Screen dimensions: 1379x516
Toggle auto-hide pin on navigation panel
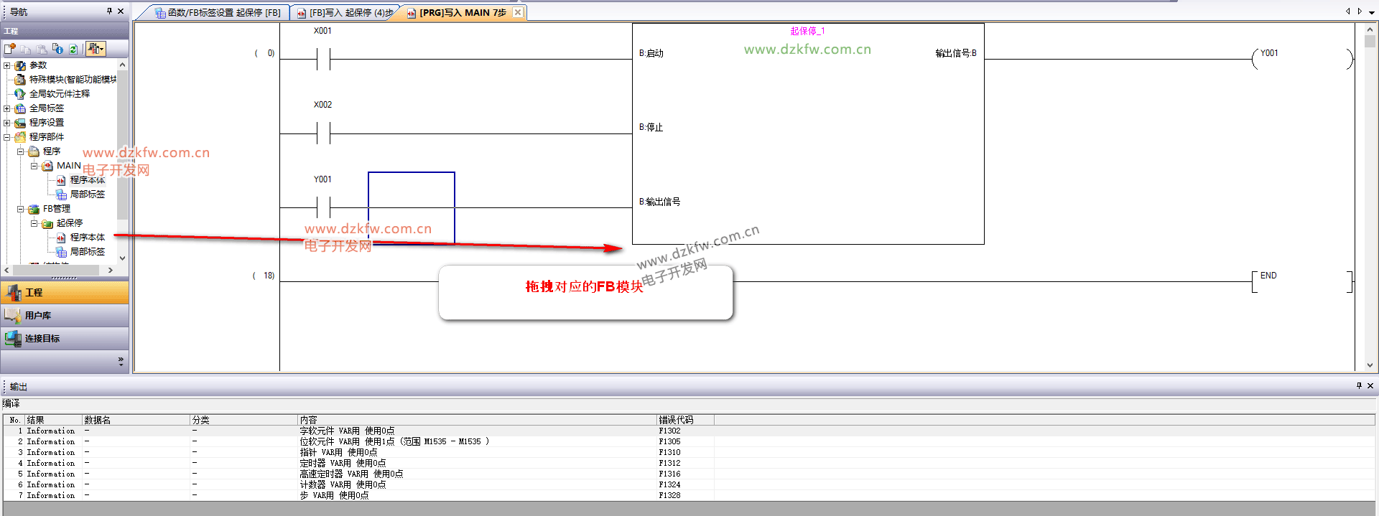pos(109,11)
